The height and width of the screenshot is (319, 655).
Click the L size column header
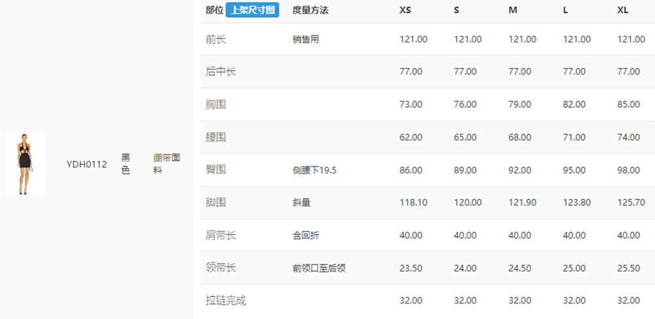(565, 10)
